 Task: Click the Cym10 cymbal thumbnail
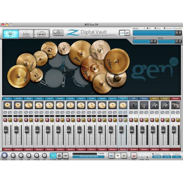point(112,105)
